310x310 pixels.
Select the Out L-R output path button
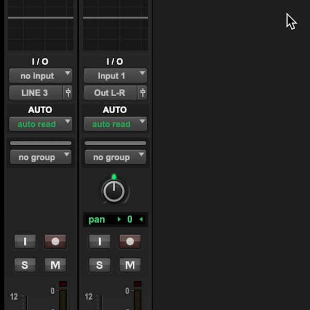pos(111,92)
